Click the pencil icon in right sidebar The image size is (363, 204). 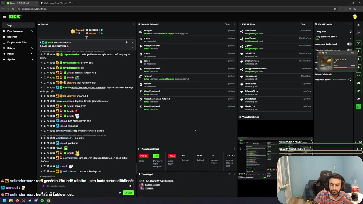pos(358,33)
